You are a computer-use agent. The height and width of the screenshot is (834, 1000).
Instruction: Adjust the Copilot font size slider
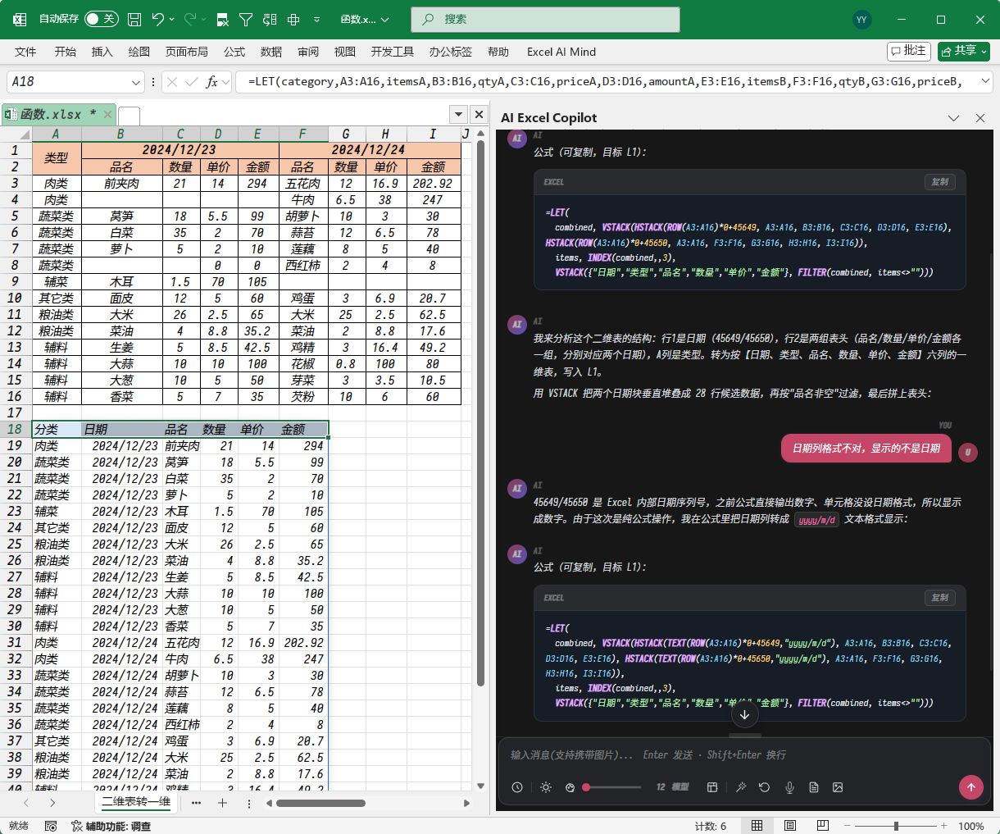(x=611, y=787)
